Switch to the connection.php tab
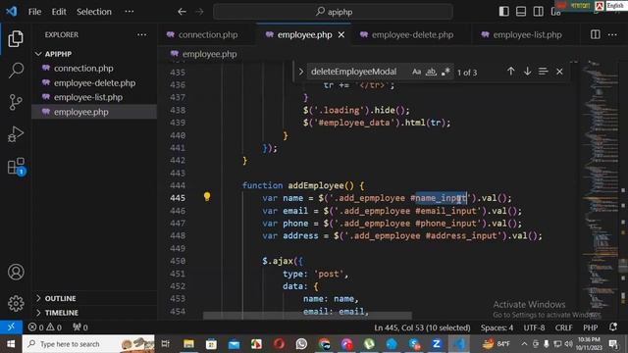Screen dimensions: 628x353 tap(206, 35)
